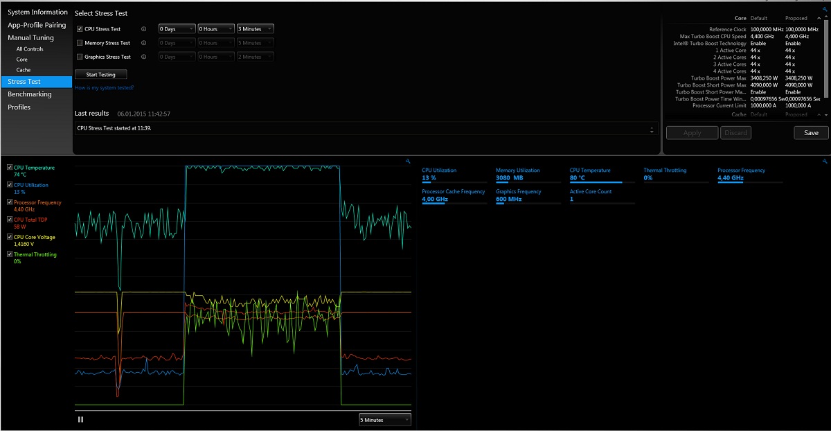The width and height of the screenshot is (831, 431).
Task: Open the 'How is my system tested?' link
Action: (104, 88)
